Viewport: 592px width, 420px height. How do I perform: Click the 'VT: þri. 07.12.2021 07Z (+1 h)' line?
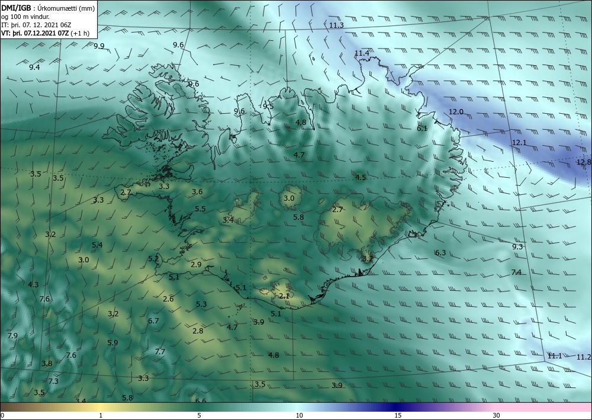(46, 33)
